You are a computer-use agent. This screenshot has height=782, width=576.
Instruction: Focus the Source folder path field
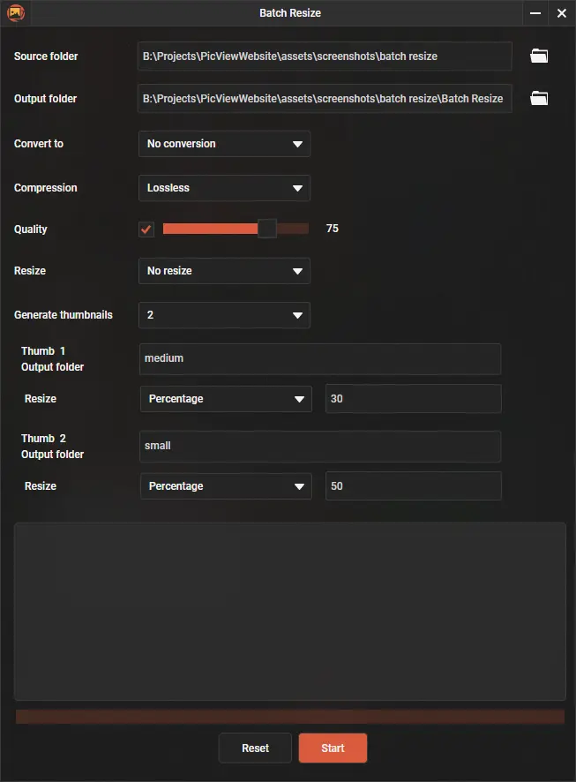coord(325,56)
